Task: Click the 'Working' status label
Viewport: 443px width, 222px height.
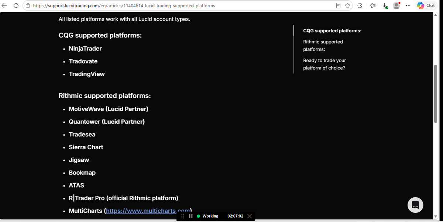Action: pos(210,216)
